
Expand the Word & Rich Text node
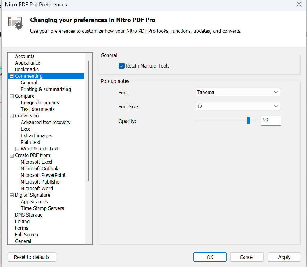17,149
